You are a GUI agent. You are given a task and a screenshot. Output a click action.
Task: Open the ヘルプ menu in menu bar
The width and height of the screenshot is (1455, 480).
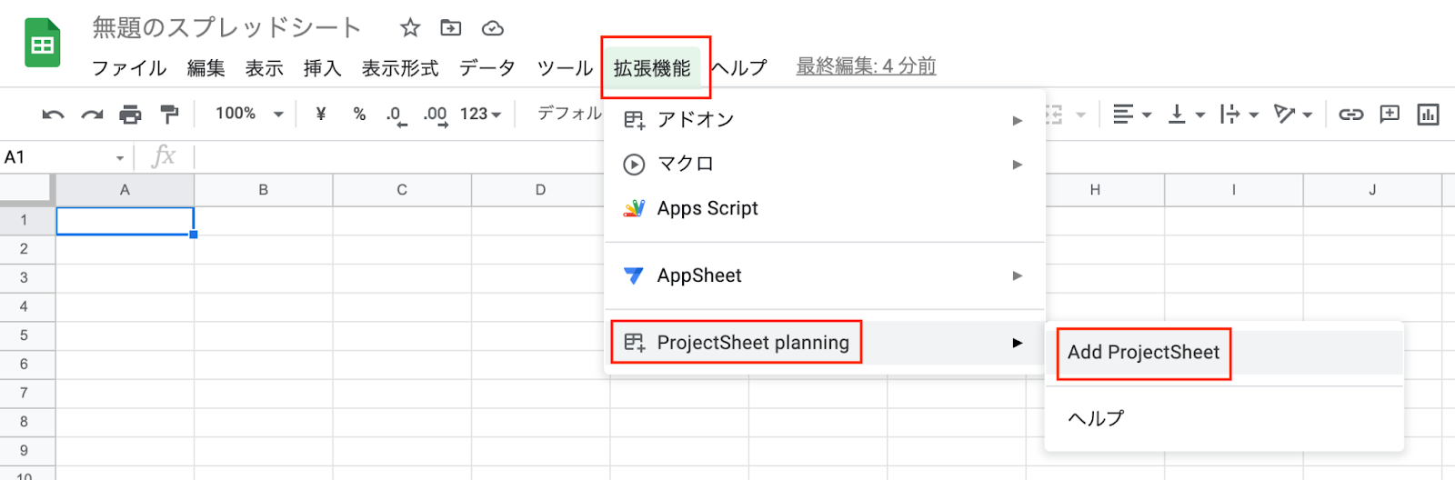(739, 68)
